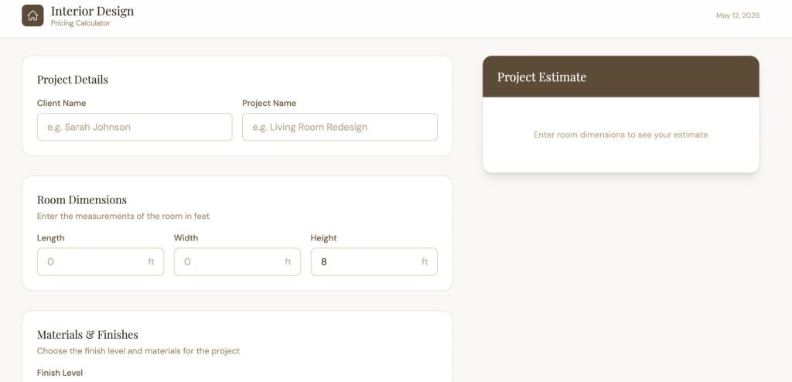Viewport: 792px width, 382px height.
Task: Click the Height label
Action: (323, 238)
